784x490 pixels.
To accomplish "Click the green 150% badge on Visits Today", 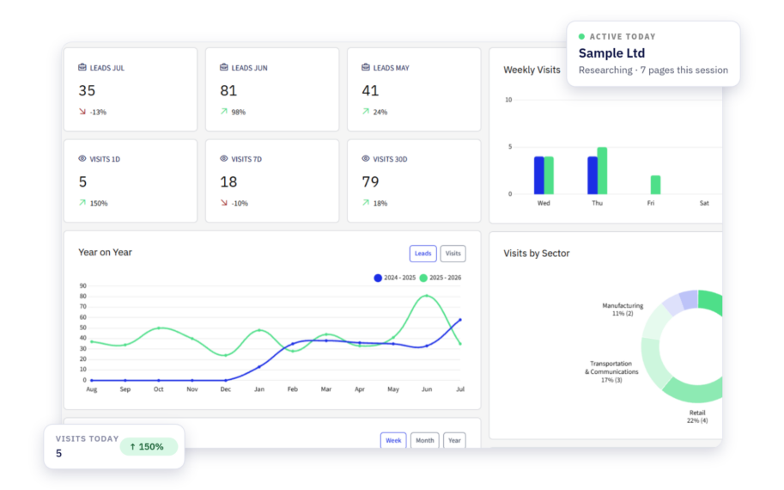I will pyautogui.click(x=149, y=446).
